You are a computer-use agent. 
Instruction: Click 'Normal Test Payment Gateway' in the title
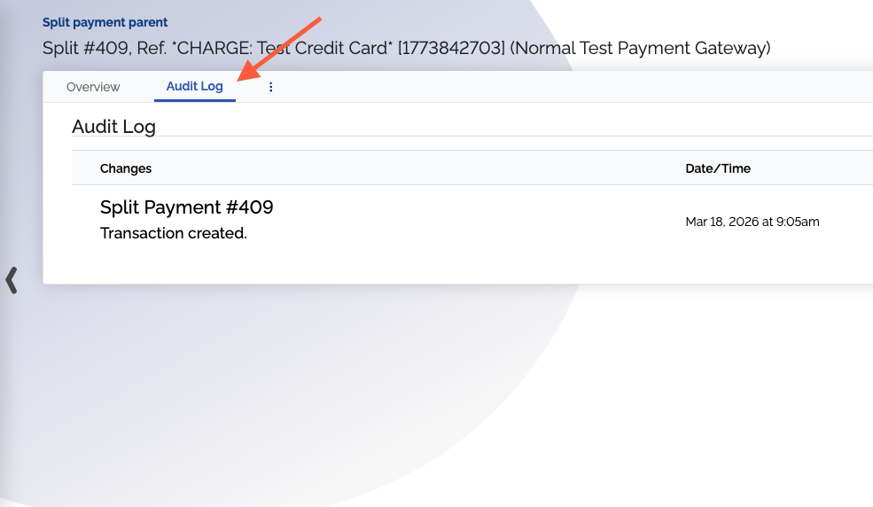coord(641,48)
